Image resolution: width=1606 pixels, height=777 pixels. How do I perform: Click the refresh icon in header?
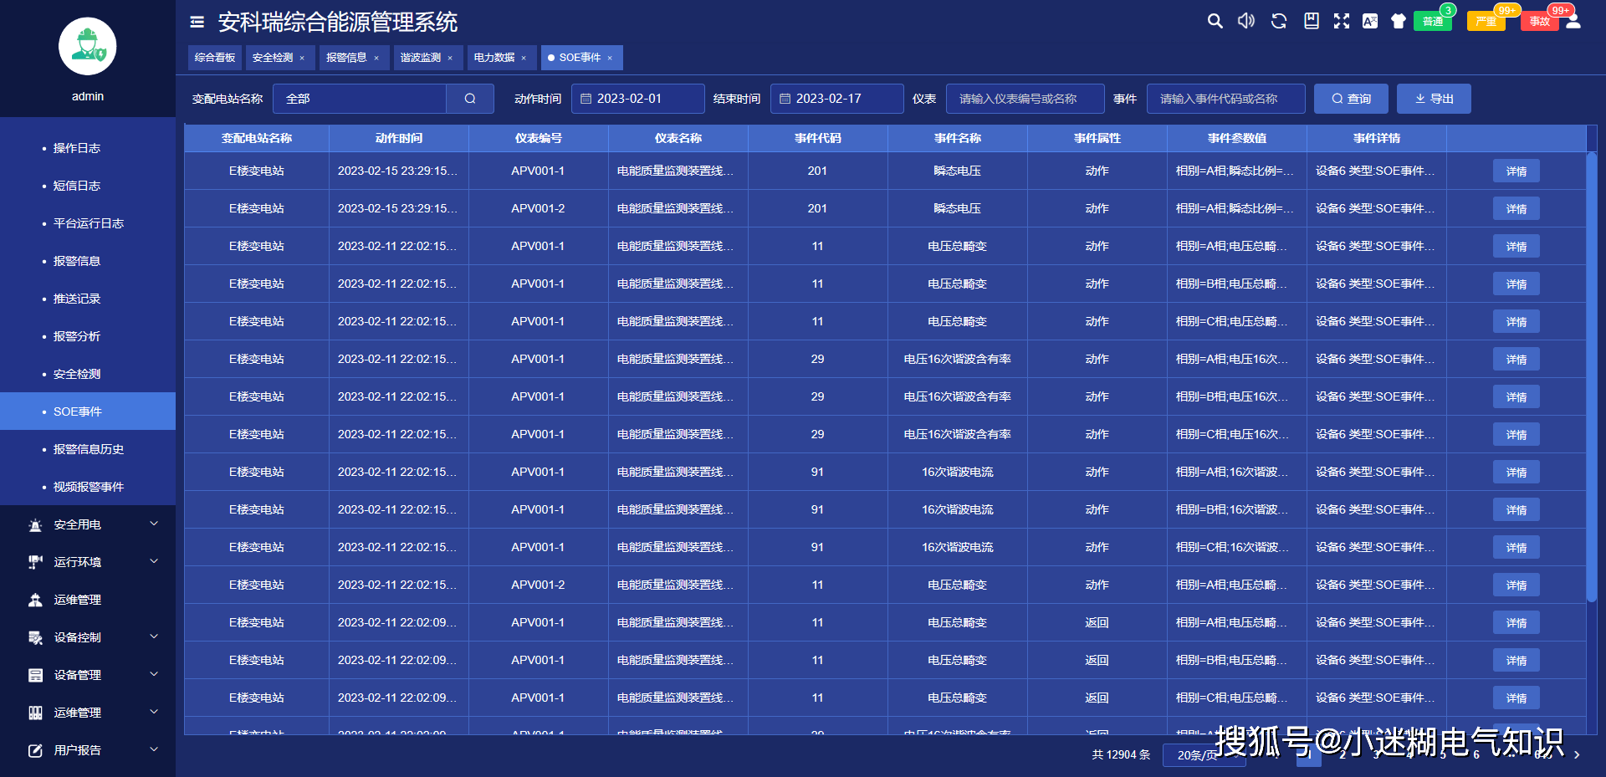(x=1278, y=21)
